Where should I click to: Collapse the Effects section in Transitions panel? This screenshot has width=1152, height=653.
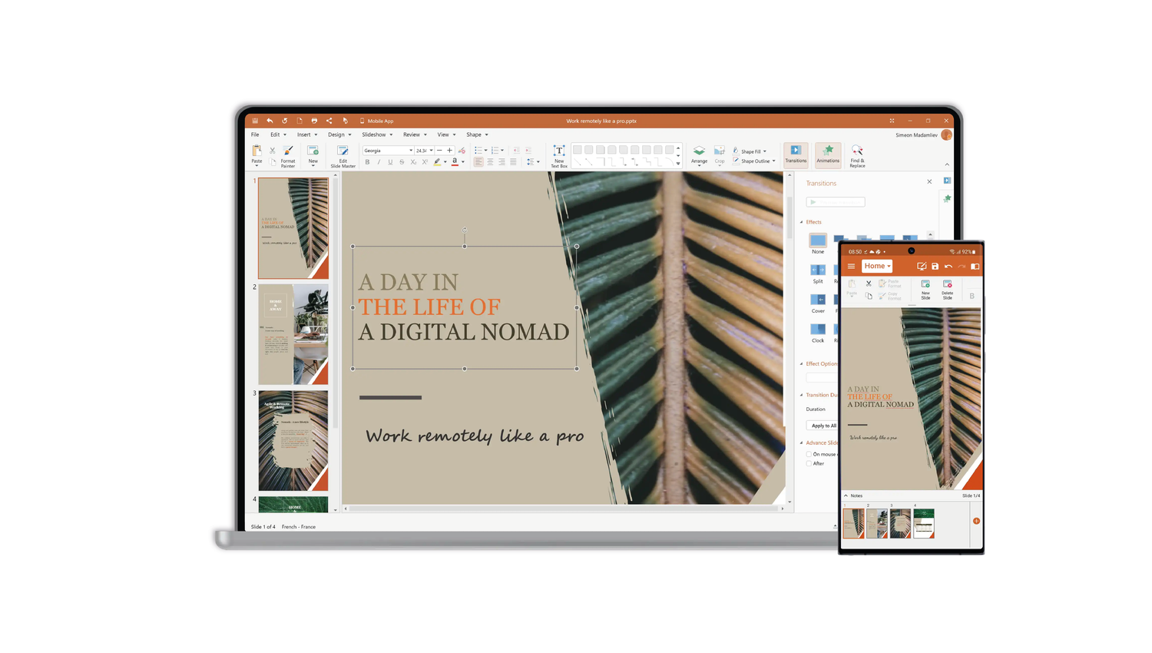coord(802,222)
